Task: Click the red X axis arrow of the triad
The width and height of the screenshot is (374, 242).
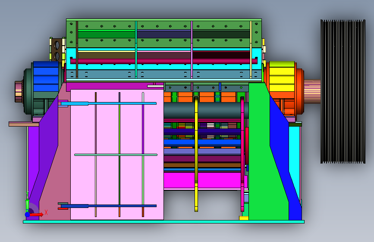Action: tap(37, 214)
